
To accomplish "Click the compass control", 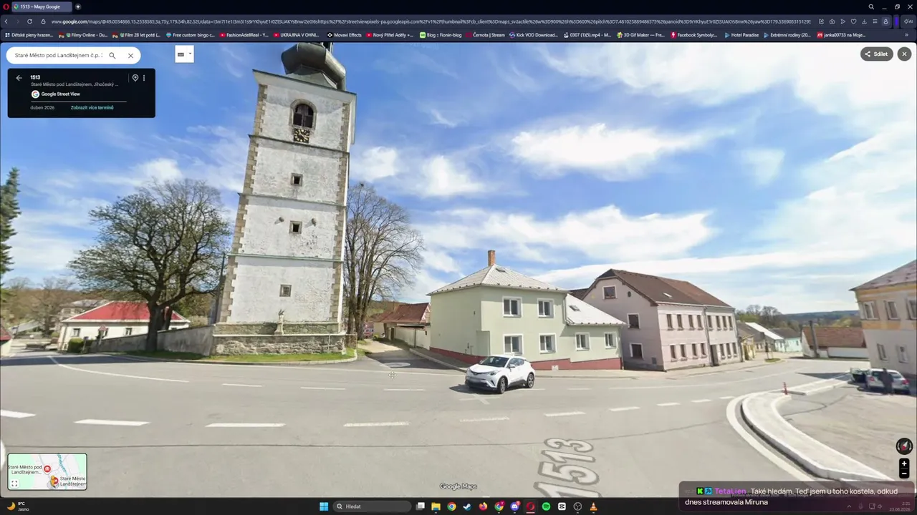I will 904,446.
